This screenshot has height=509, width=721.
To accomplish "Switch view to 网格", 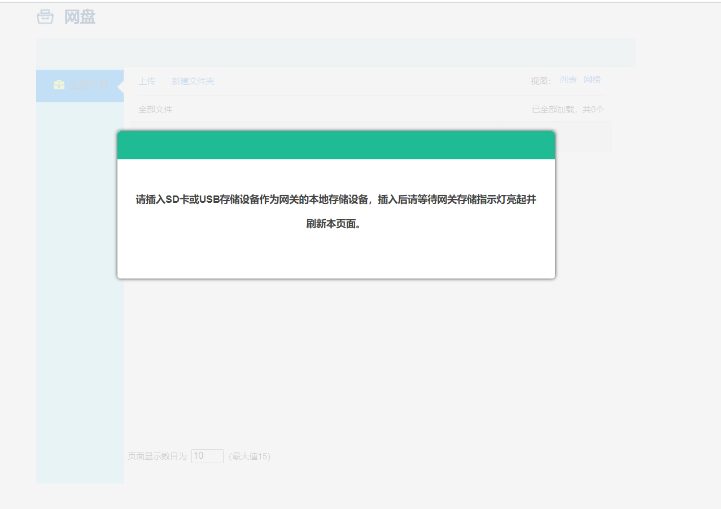I will (x=592, y=80).
